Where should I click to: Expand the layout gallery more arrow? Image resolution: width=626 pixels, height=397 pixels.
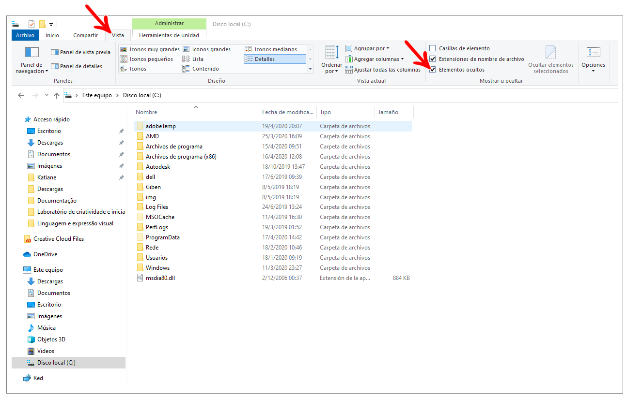[x=311, y=69]
